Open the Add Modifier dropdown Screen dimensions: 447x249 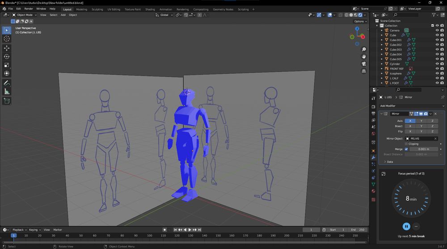click(x=409, y=106)
